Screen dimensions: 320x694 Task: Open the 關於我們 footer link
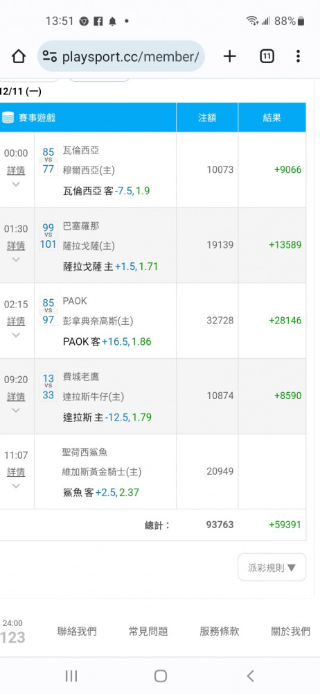tap(291, 631)
